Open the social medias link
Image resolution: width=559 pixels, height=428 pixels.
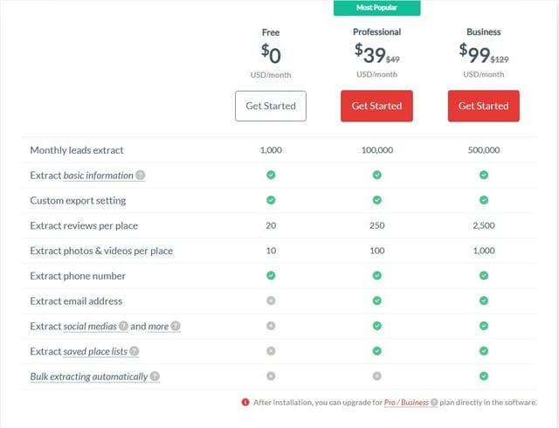point(90,326)
